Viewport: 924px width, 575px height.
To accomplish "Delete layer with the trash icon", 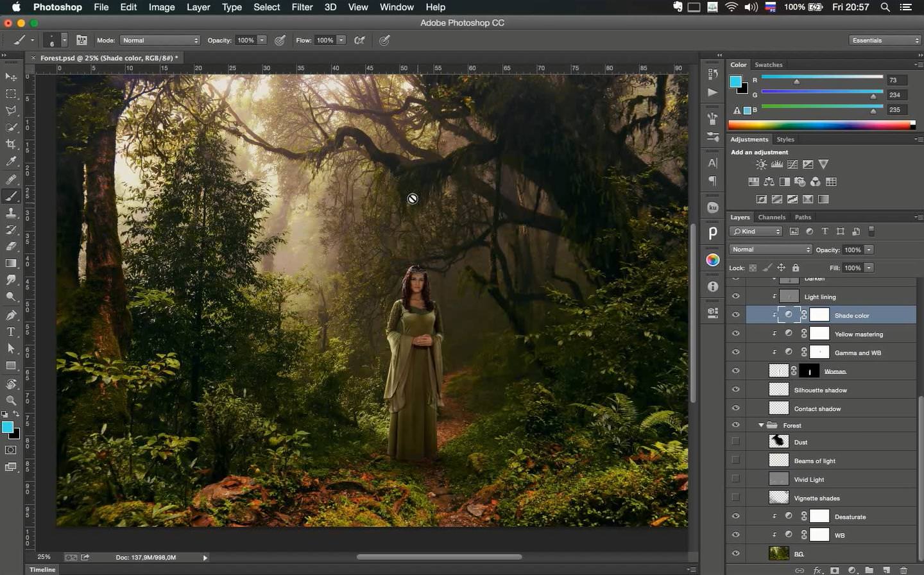I will [903, 570].
